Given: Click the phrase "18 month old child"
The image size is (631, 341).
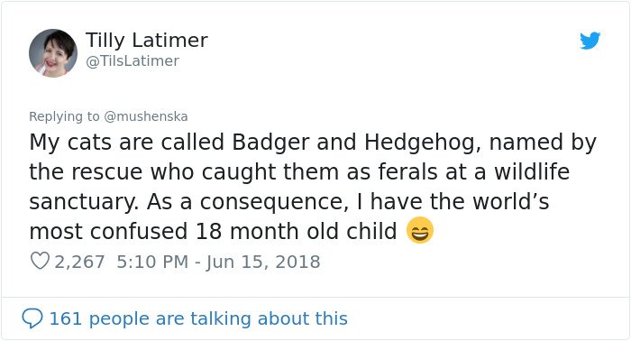Looking at the screenshot, I should point(297,231).
